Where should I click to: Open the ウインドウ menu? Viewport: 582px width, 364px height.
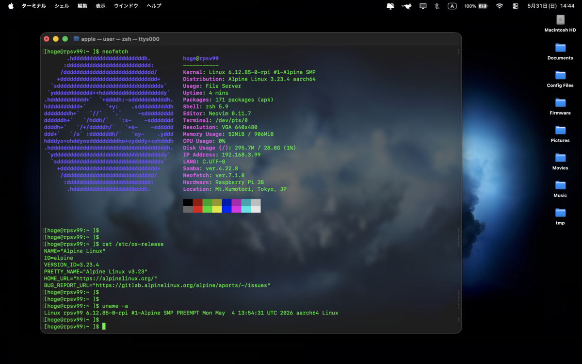[126, 6]
